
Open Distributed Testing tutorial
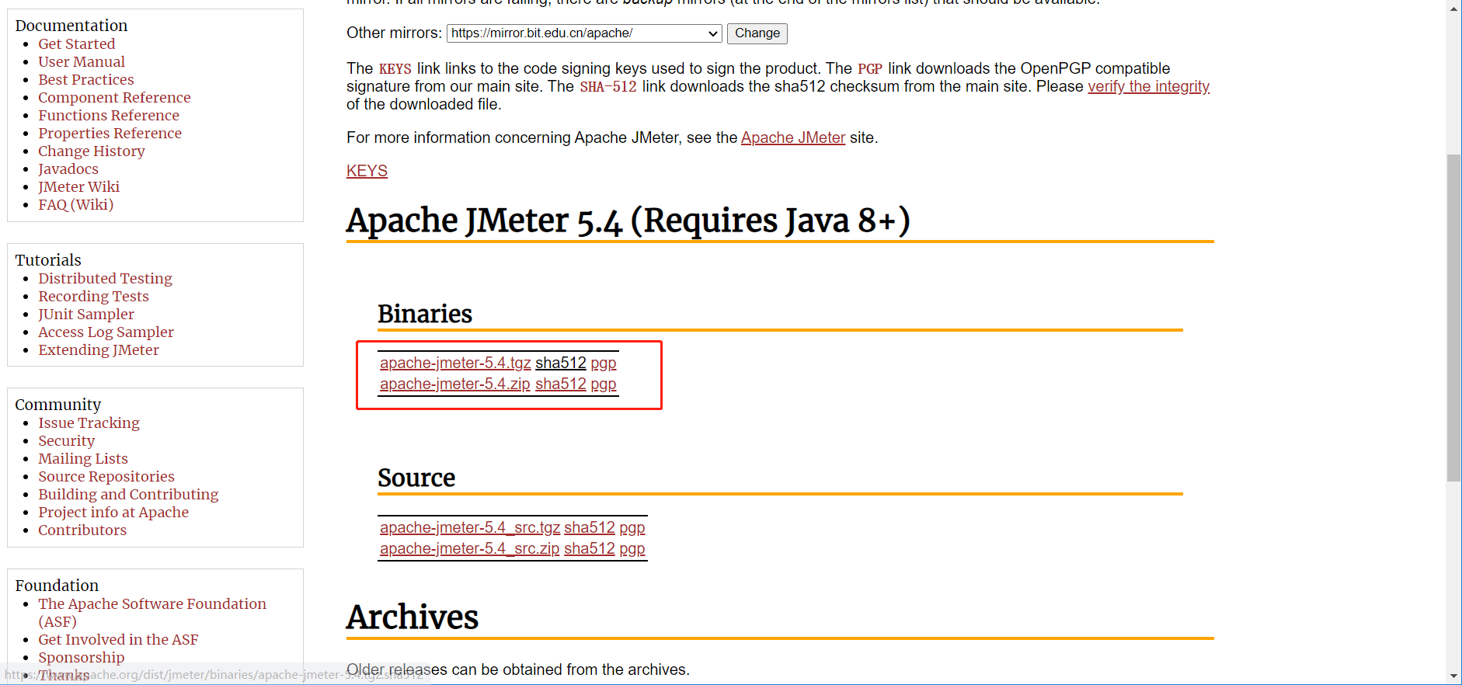[106, 279]
